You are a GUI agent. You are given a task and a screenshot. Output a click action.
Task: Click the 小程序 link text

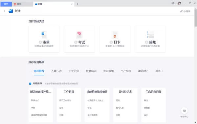(x=187, y=11)
